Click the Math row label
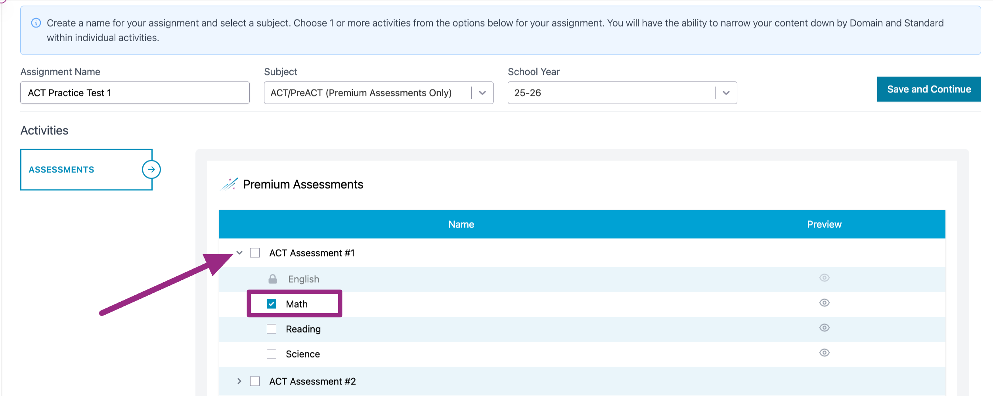 point(297,304)
